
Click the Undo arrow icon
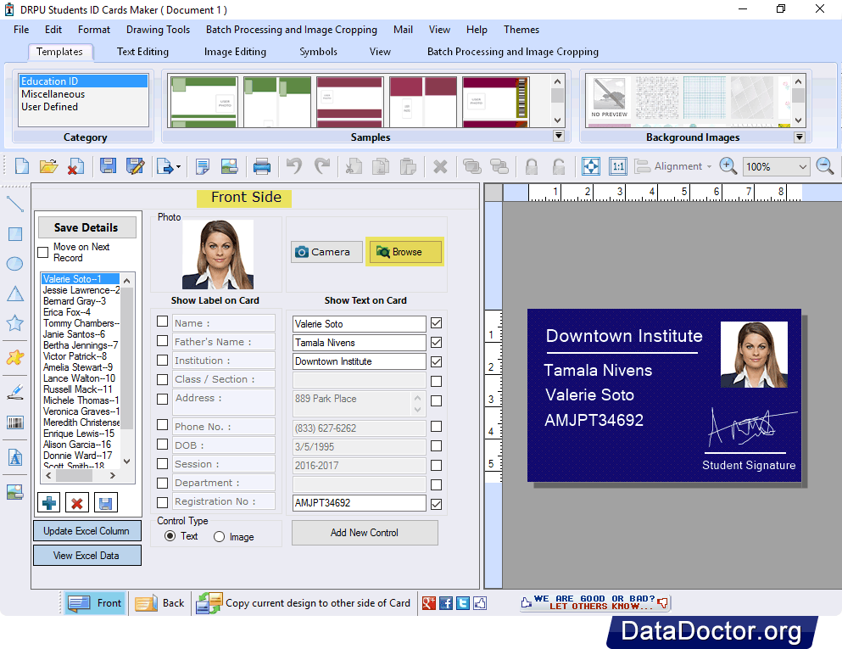294,166
